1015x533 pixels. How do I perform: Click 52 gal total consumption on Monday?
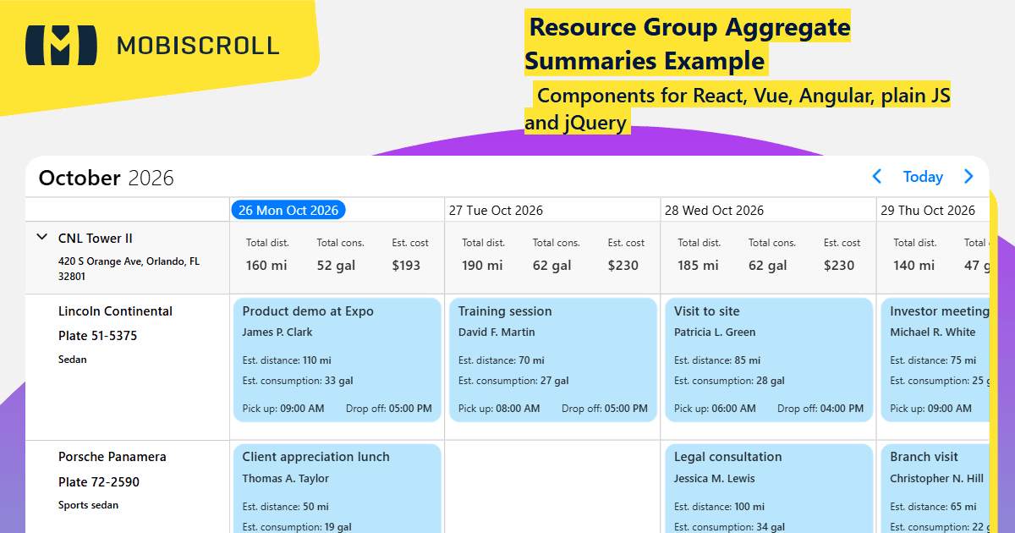(x=337, y=265)
